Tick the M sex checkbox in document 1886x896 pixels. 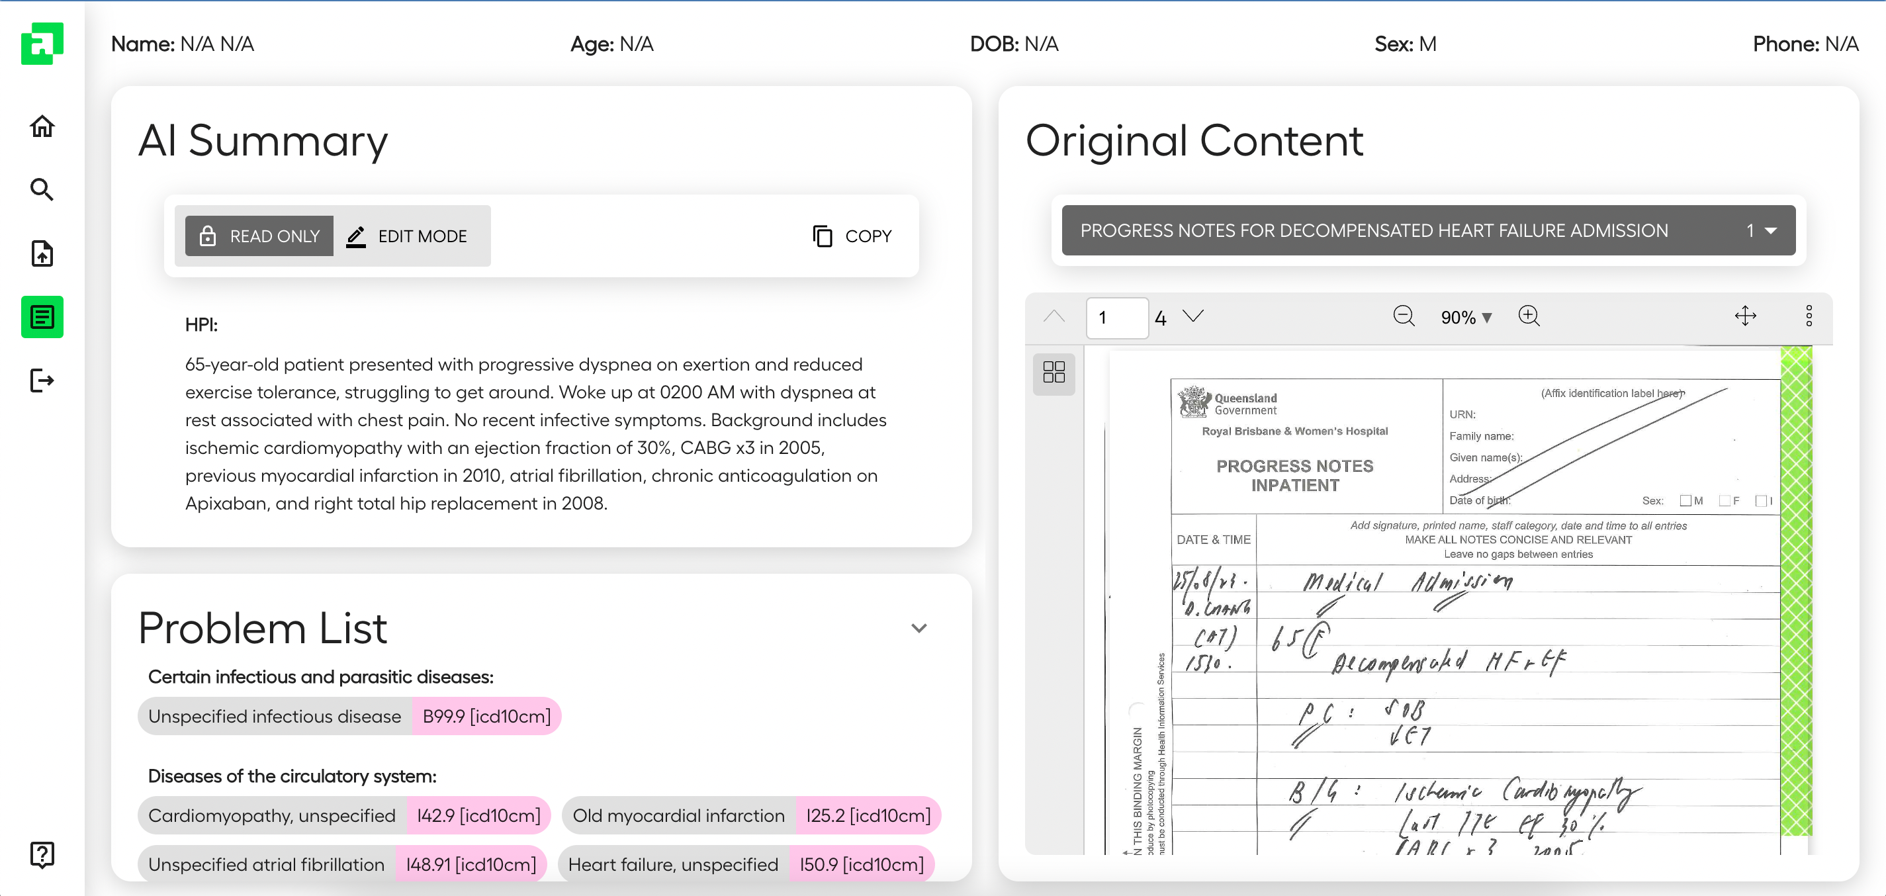pos(1685,501)
